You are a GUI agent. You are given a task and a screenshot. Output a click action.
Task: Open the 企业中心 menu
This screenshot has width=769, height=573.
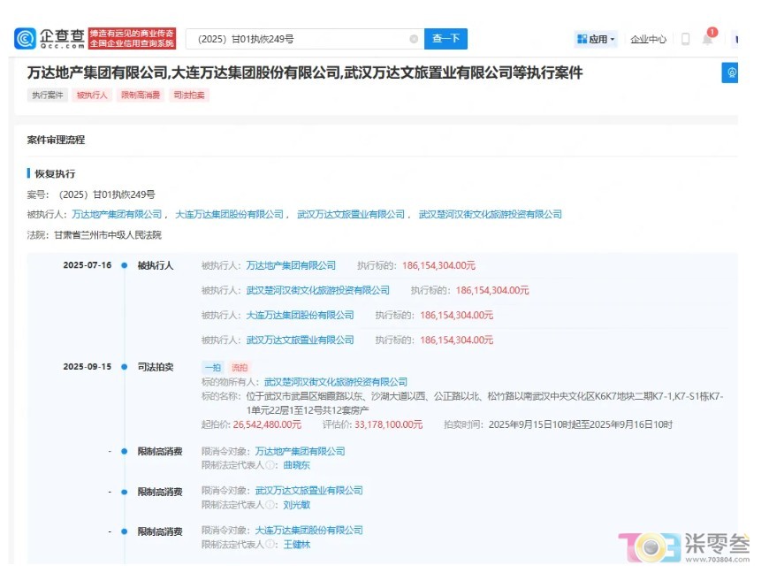coord(648,39)
